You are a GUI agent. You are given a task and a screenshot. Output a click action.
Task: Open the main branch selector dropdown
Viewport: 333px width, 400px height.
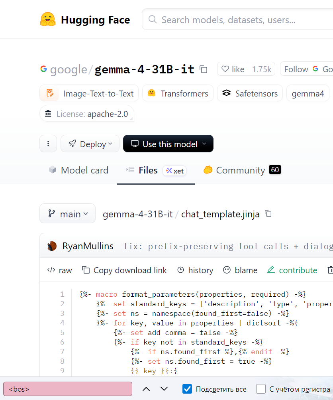point(68,213)
